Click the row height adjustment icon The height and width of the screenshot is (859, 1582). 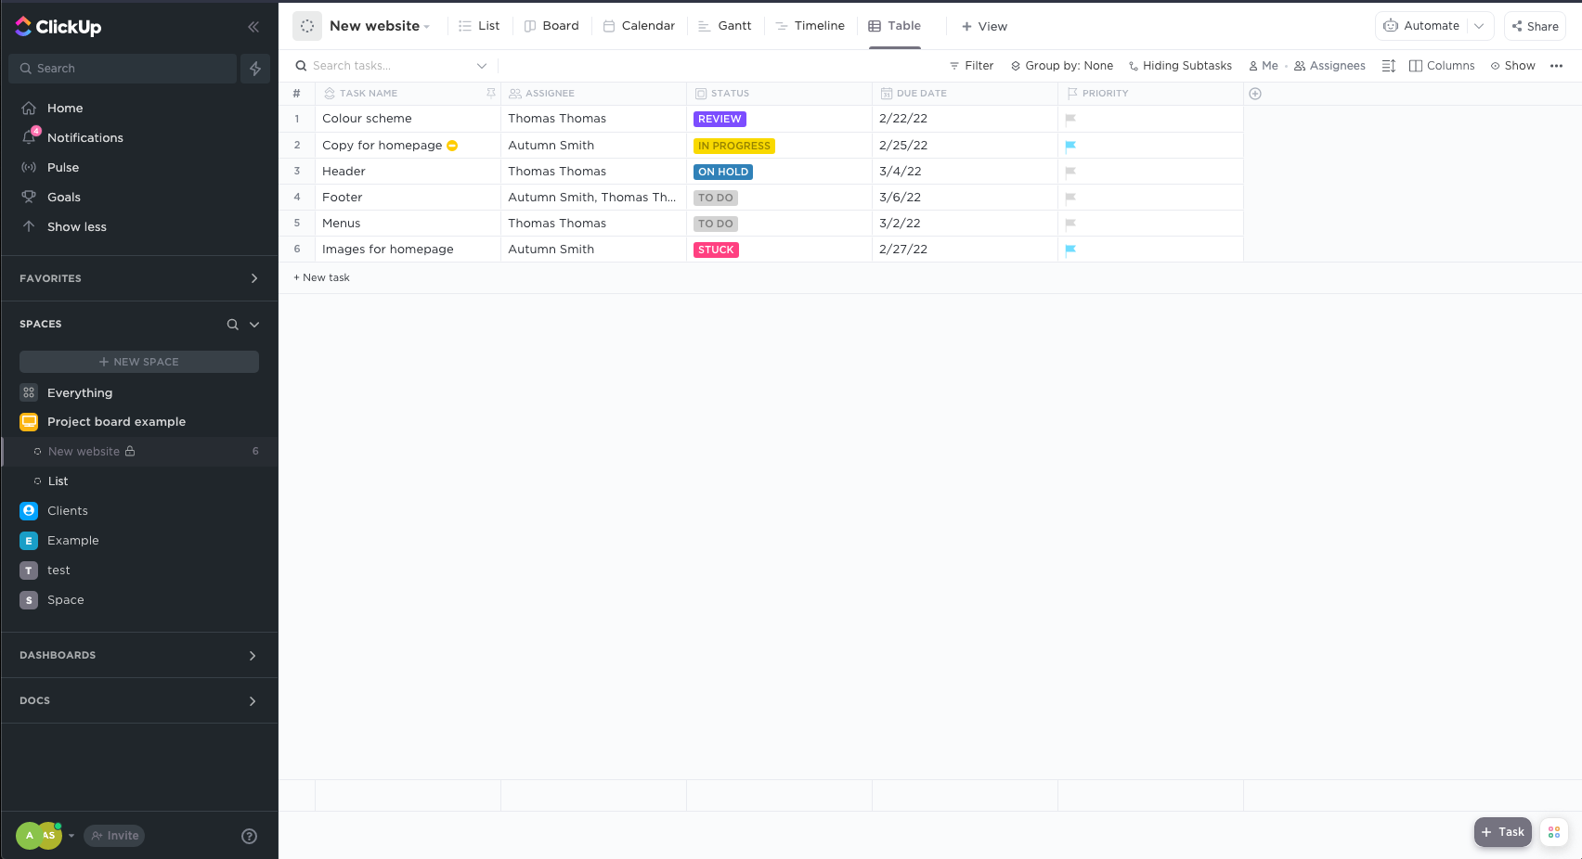tap(1389, 66)
